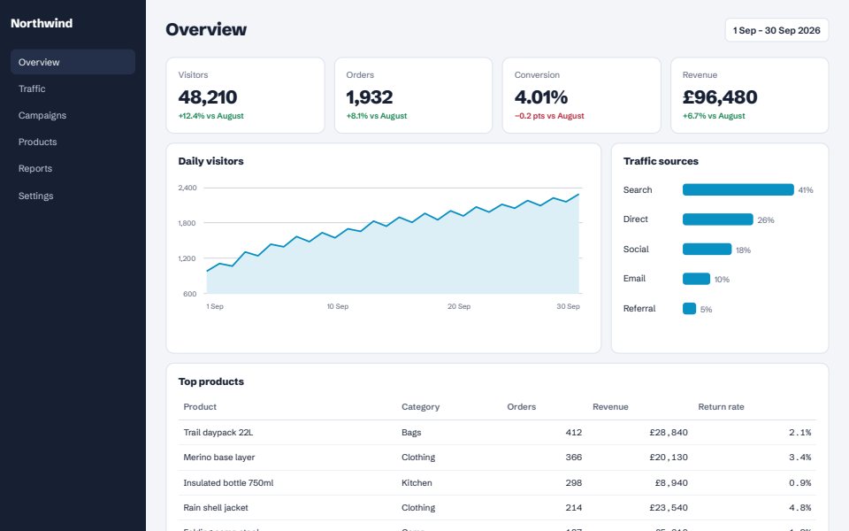This screenshot has height=531, width=849.
Task: Click the 366 orders value
Action: pyautogui.click(x=573, y=458)
